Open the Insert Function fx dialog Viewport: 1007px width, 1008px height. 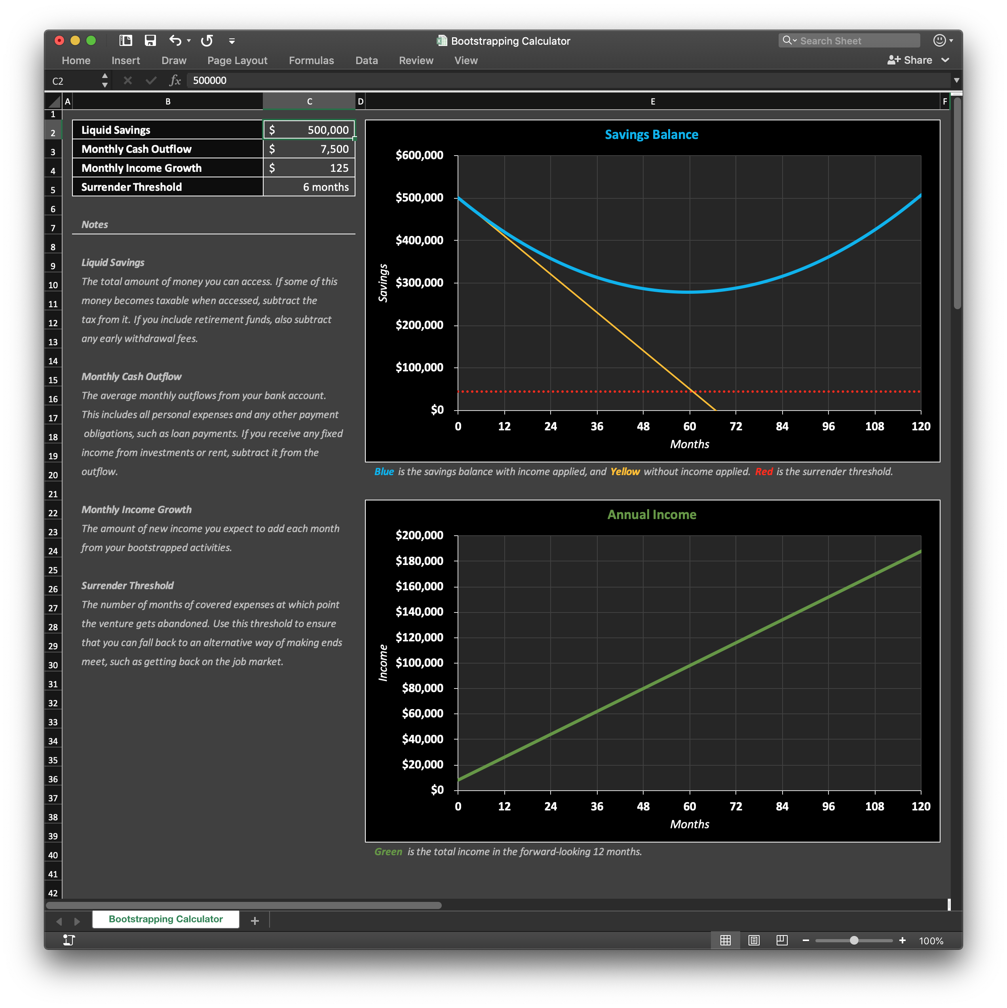[176, 80]
